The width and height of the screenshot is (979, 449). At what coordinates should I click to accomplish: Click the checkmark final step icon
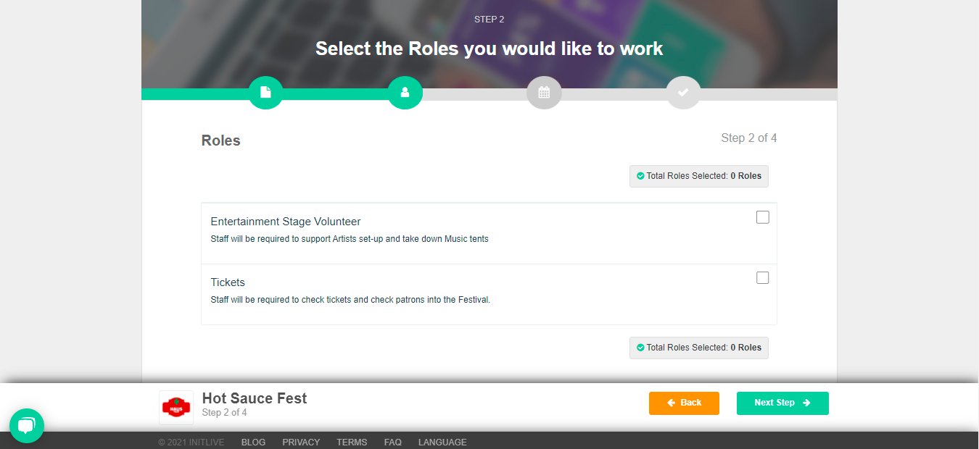coord(683,92)
